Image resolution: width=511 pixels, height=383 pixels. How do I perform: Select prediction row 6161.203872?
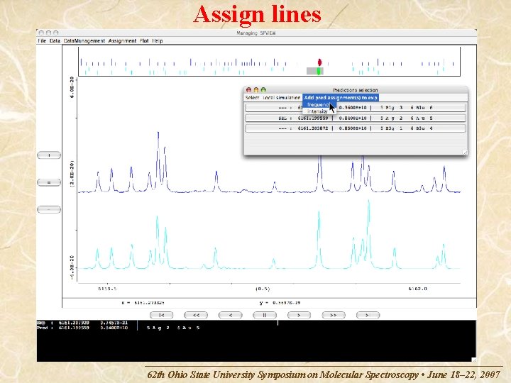coord(356,128)
